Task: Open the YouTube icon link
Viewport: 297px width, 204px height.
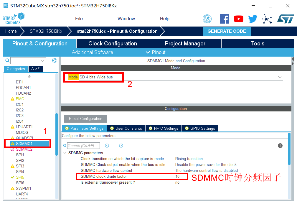Action: pyautogui.click(x=238, y=19)
